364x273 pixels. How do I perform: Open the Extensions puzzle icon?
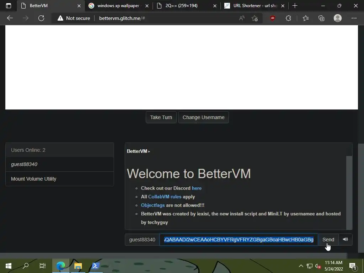[x=288, y=18]
